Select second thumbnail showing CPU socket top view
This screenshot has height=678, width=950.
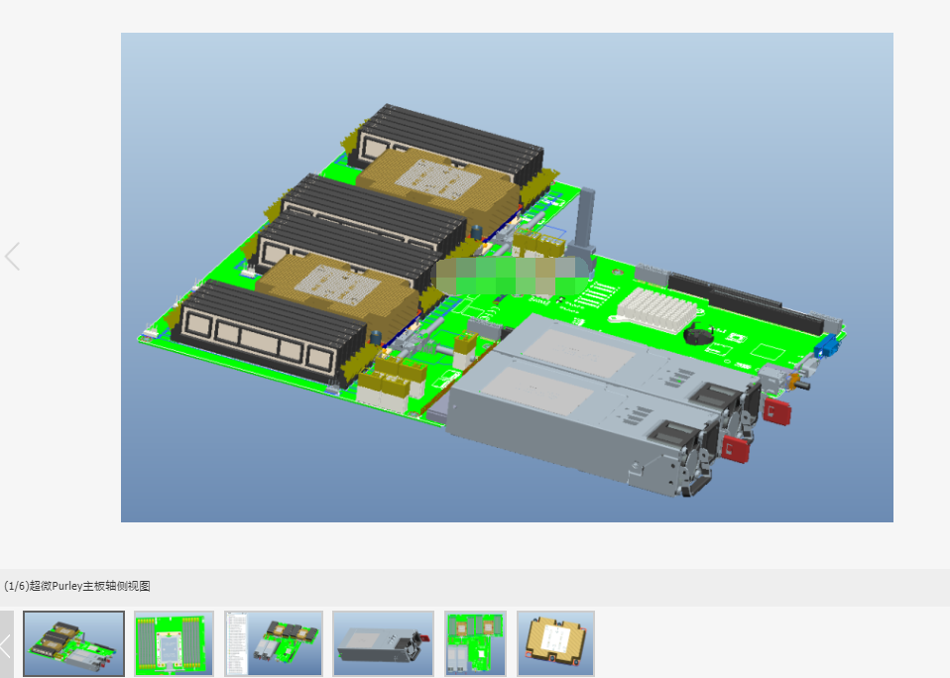[x=174, y=643]
